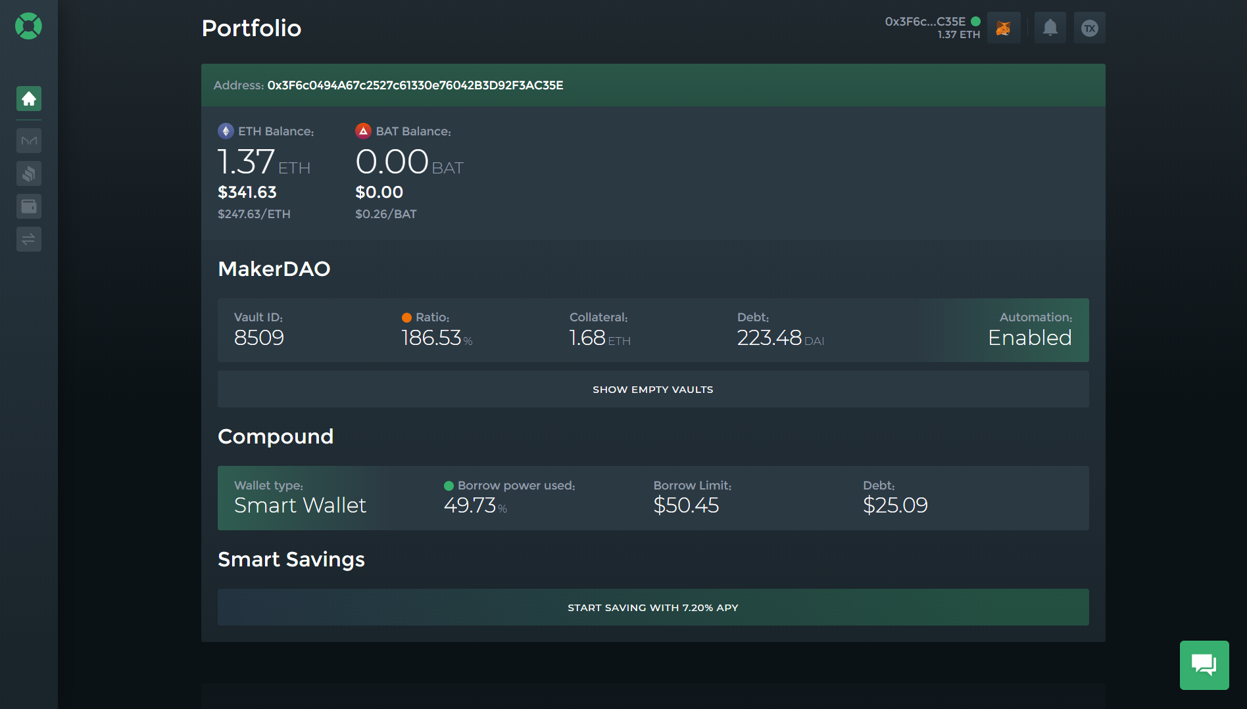Check the Ratio status indicator dot
Viewport: 1247px width, 709px height.
pyautogui.click(x=406, y=317)
